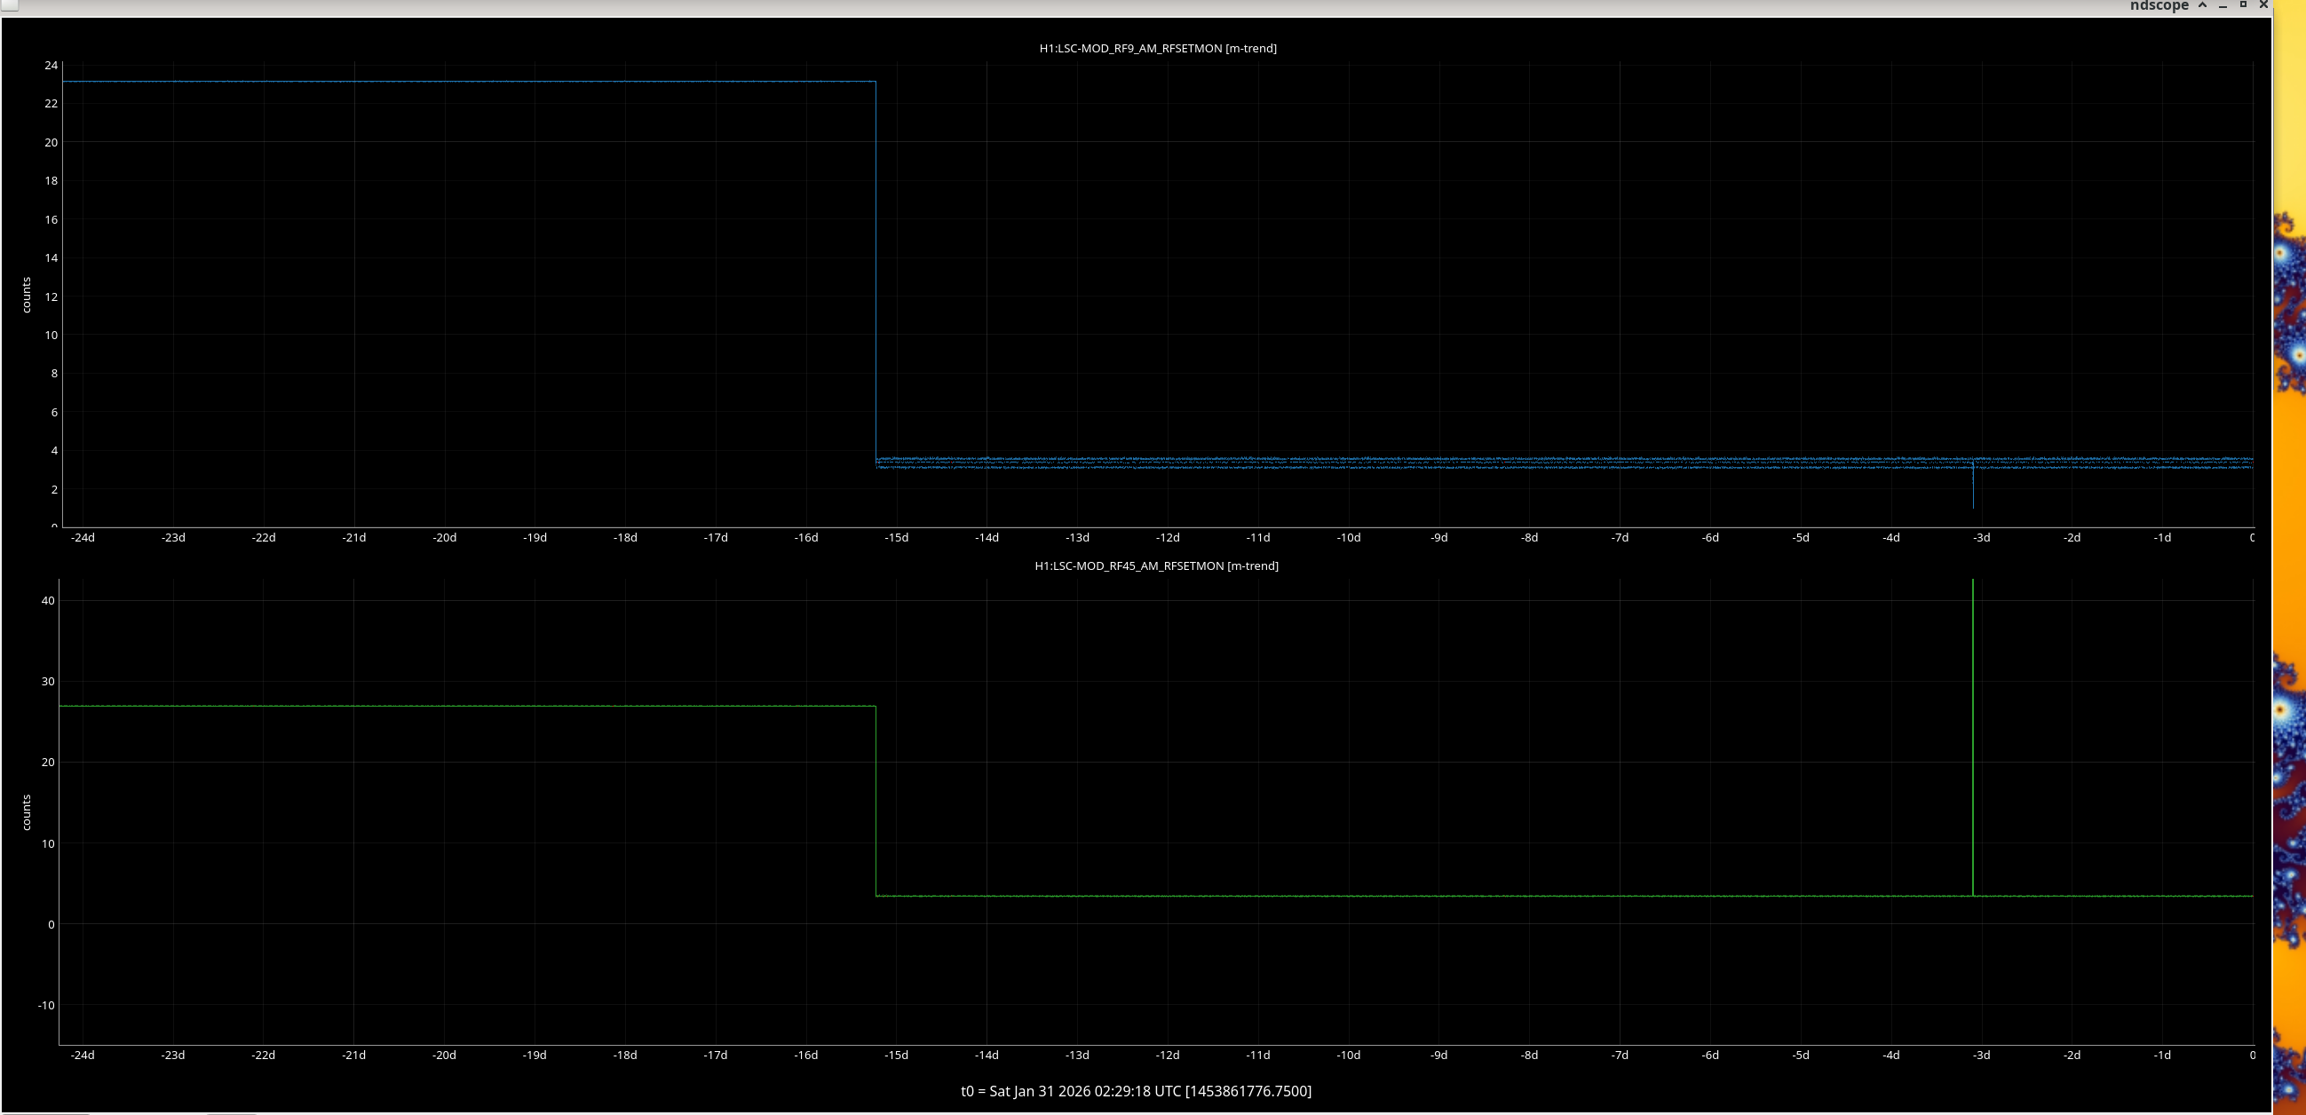Click the ndscope title bar text
The height and width of the screenshot is (1115, 2306).
[x=2159, y=6]
